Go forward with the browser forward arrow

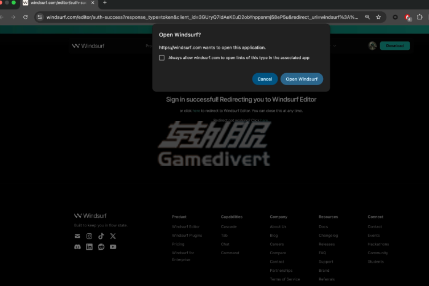(13, 17)
